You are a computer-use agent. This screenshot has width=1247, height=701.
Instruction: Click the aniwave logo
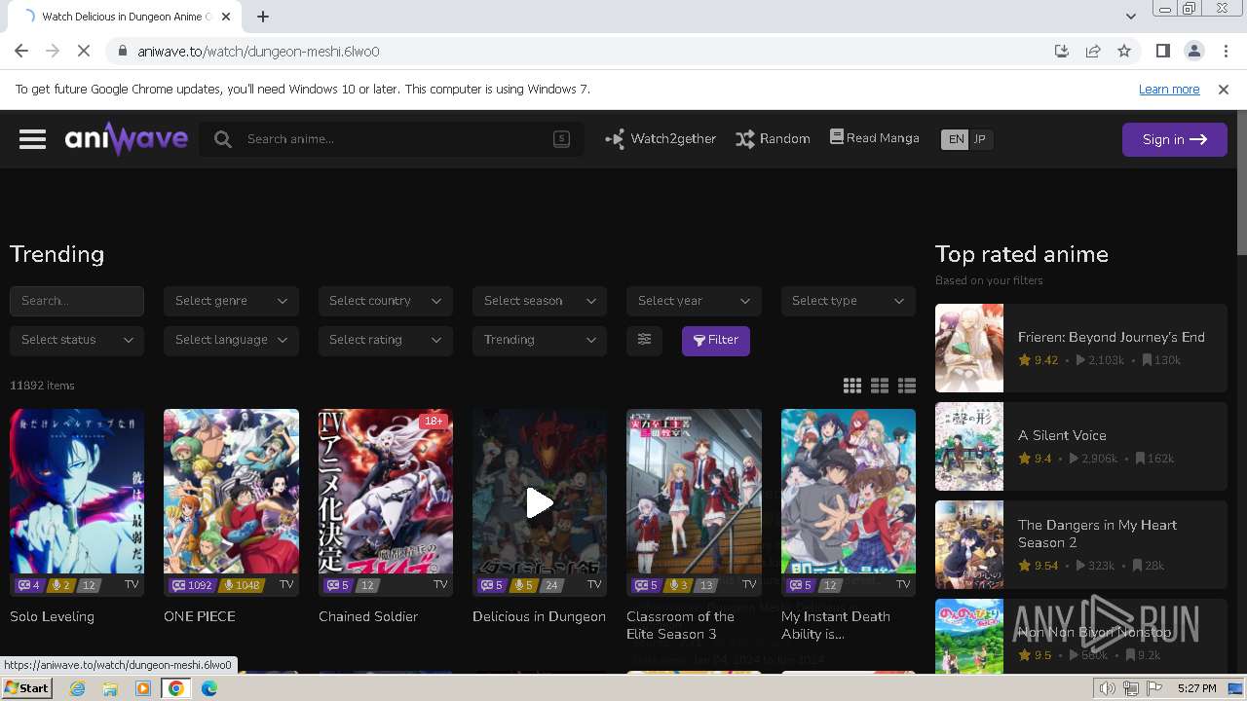(127, 139)
